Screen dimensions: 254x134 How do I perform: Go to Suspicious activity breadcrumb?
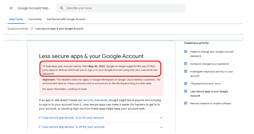(18, 29)
